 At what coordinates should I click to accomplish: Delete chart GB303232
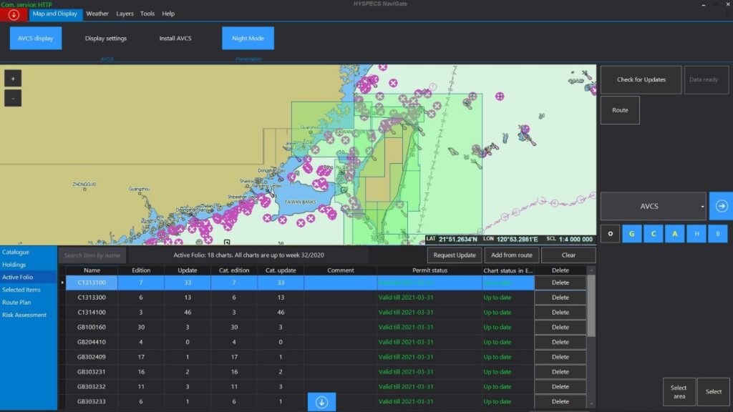click(560, 387)
